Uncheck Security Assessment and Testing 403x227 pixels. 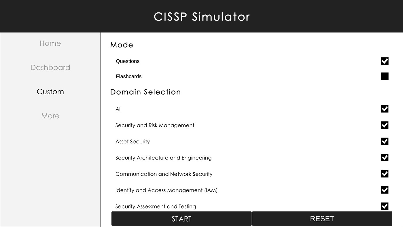pyautogui.click(x=385, y=206)
